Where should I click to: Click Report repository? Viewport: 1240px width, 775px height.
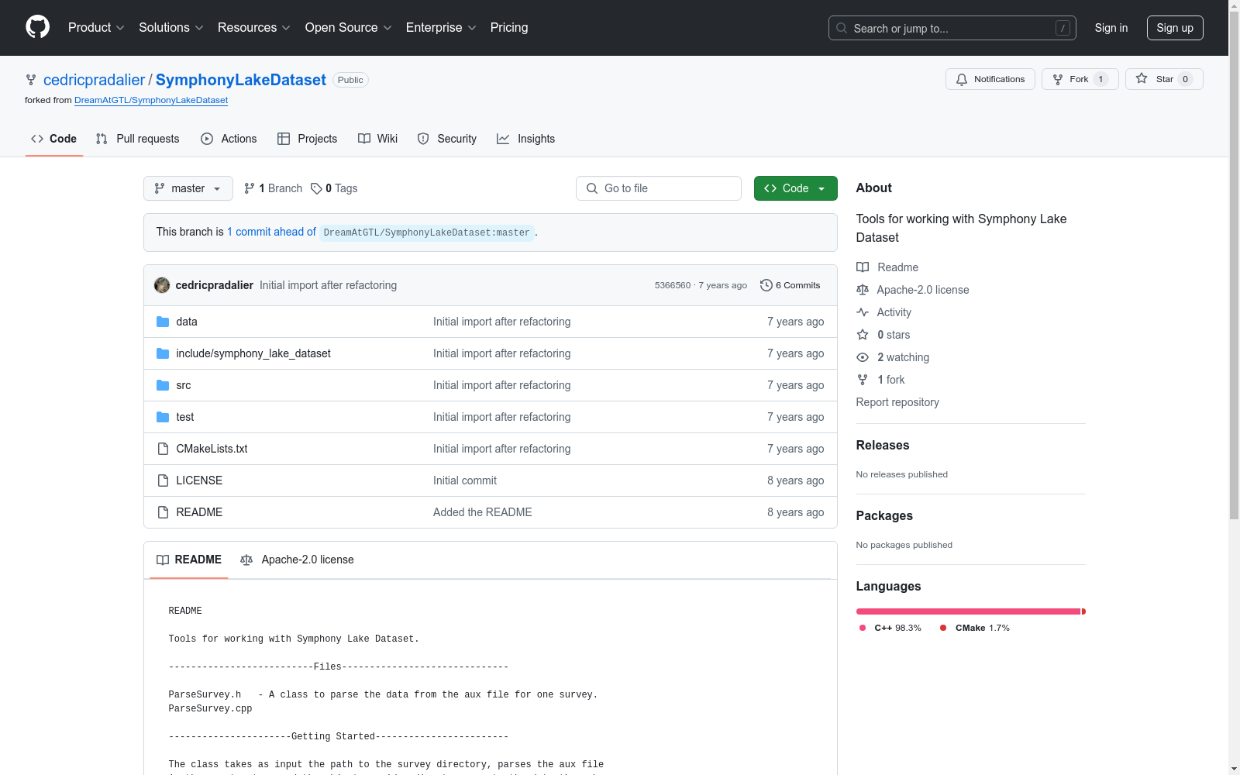[x=897, y=402]
